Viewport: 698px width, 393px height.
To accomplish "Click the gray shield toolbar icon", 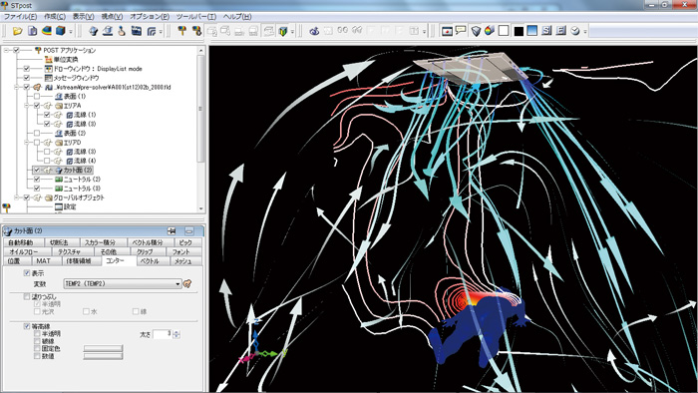I will [x=476, y=31].
